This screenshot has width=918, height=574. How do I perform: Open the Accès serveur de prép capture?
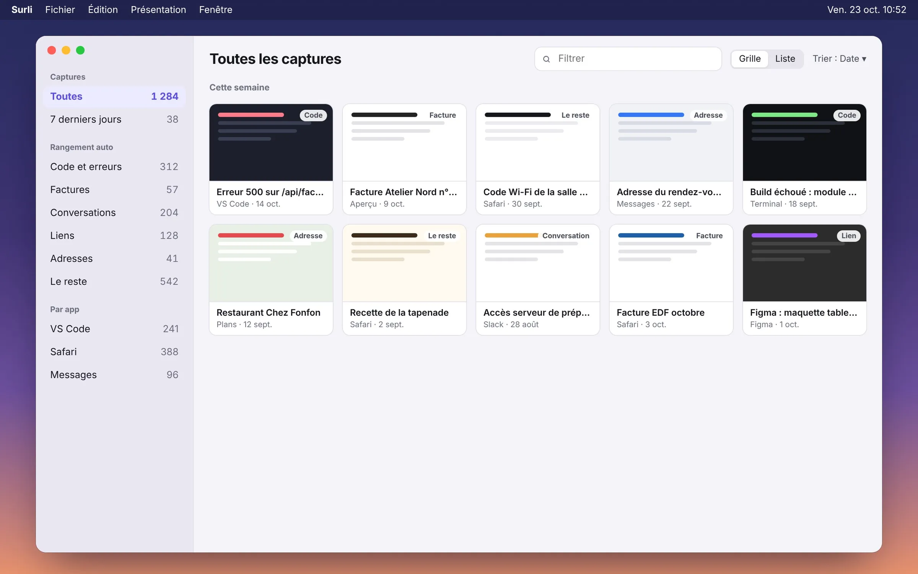point(537,280)
